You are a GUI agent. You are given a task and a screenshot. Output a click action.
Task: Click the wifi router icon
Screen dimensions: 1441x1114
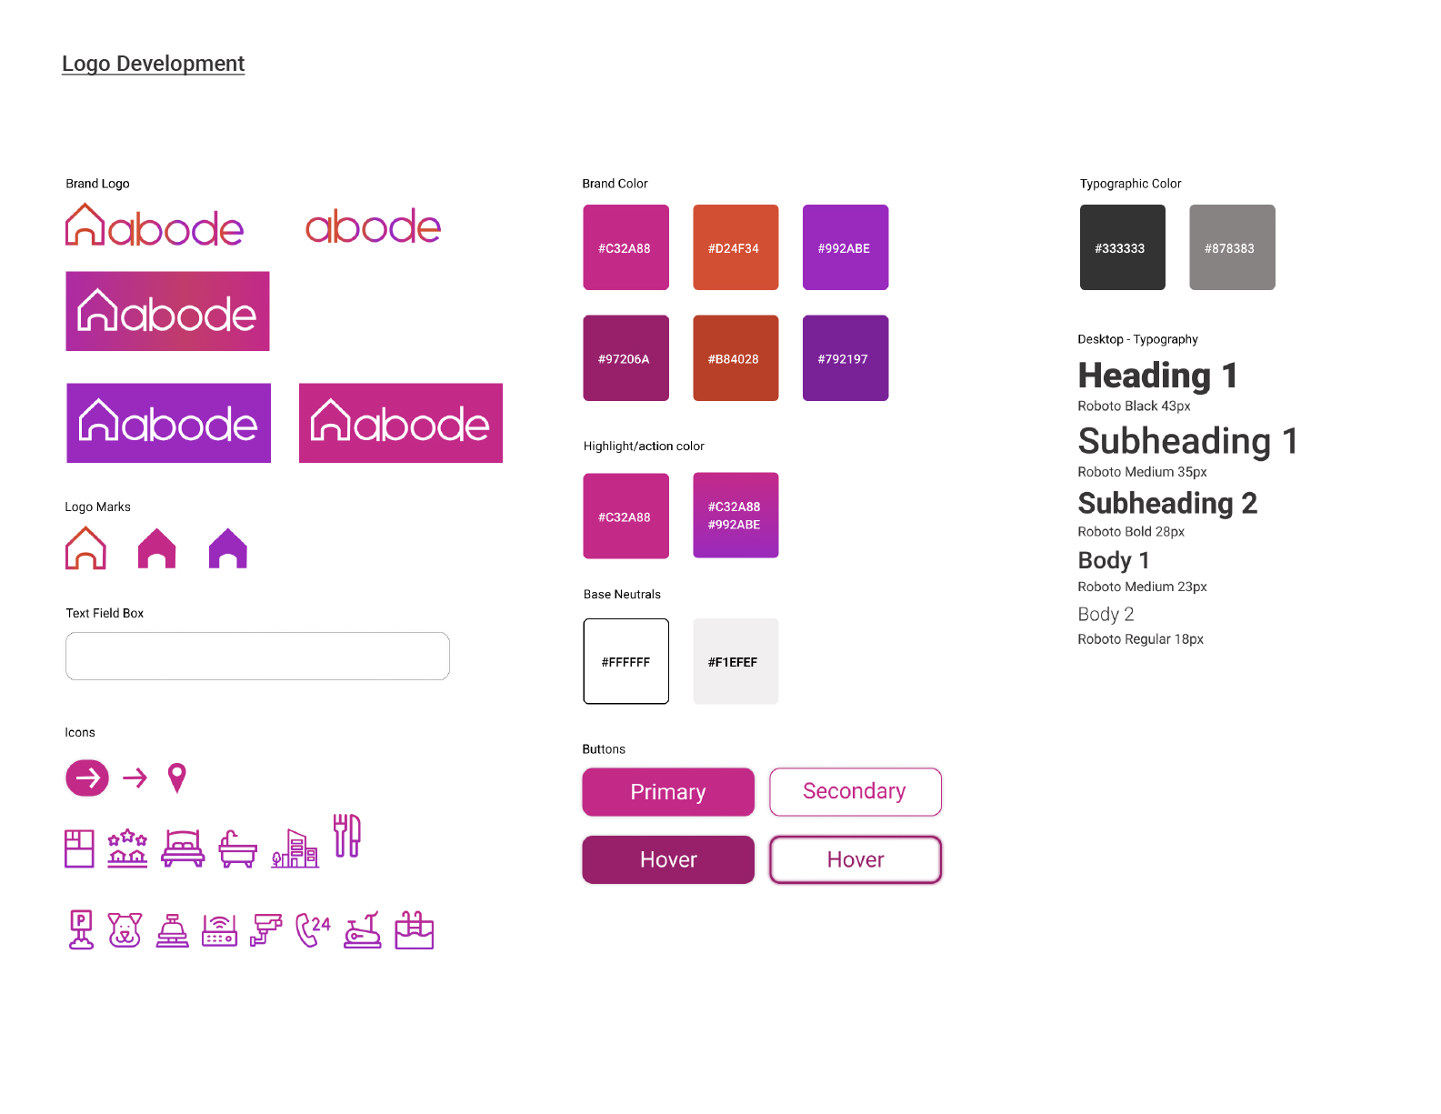219,930
